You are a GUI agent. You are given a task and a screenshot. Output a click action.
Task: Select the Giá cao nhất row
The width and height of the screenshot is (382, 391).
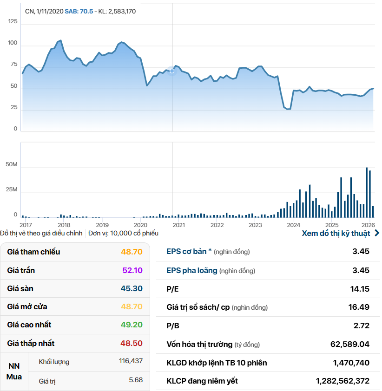[75, 325]
